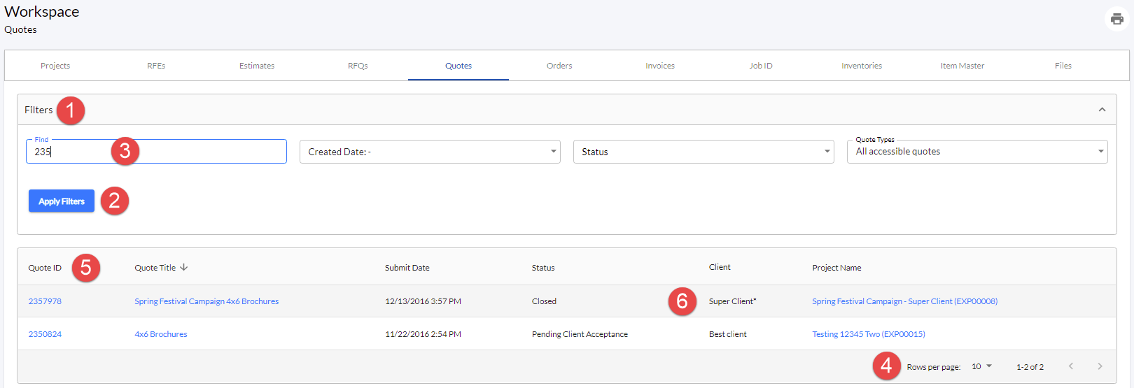This screenshot has height=388, width=1134.
Task: Click the print icon
Action: 1116,19
